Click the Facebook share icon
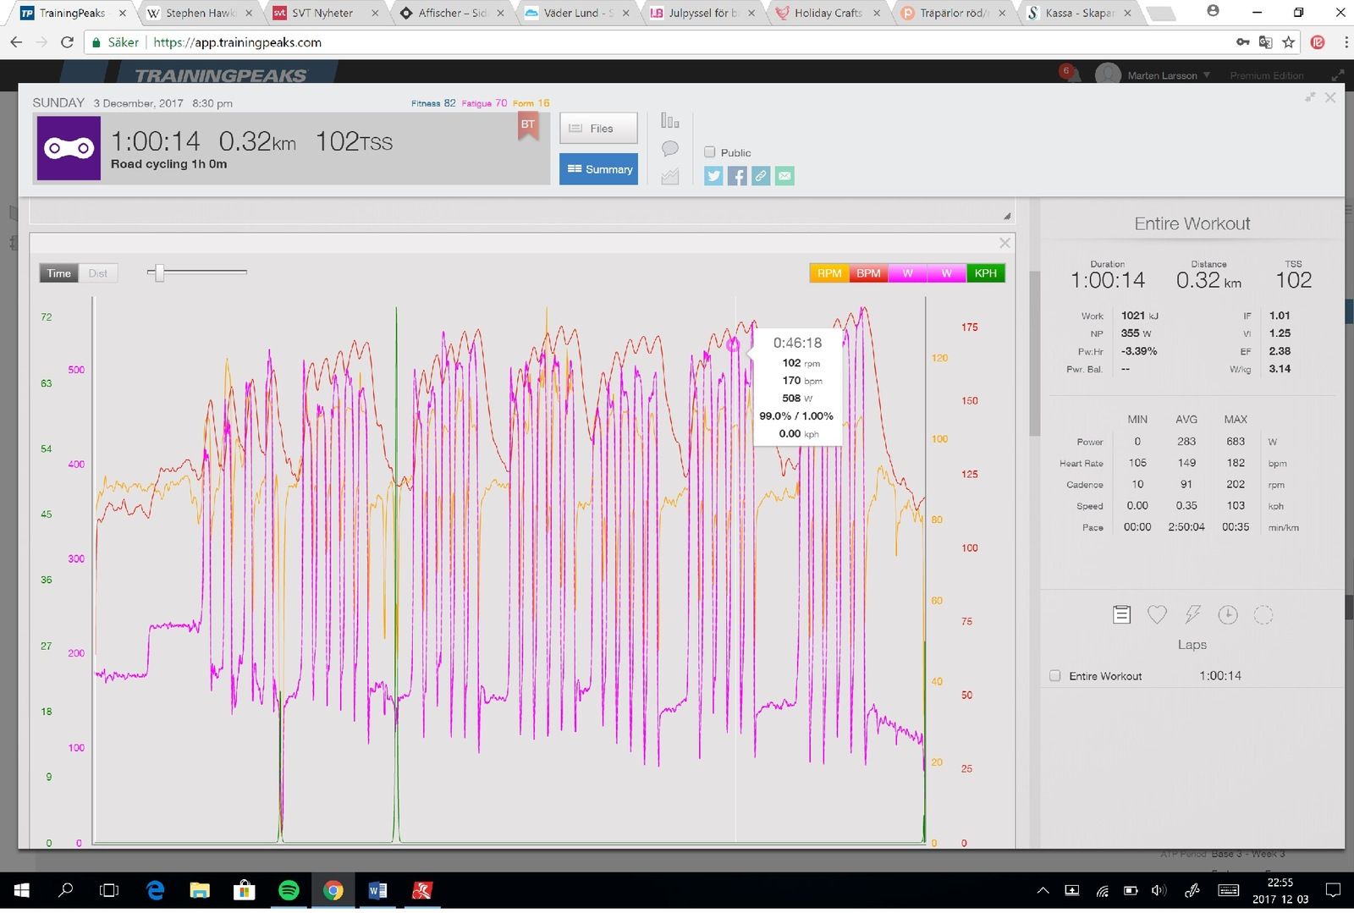The width and height of the screenshot is (1354, 913). click(x=737, y=176)
